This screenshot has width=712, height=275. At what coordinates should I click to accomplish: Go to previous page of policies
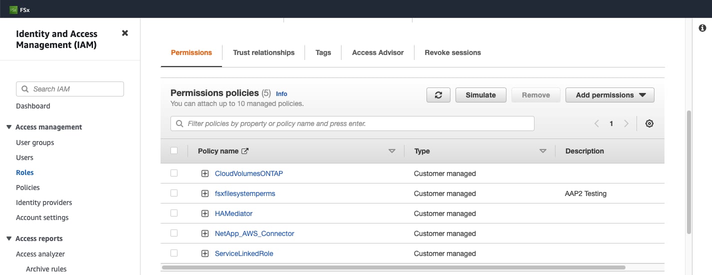click(596, 123)
